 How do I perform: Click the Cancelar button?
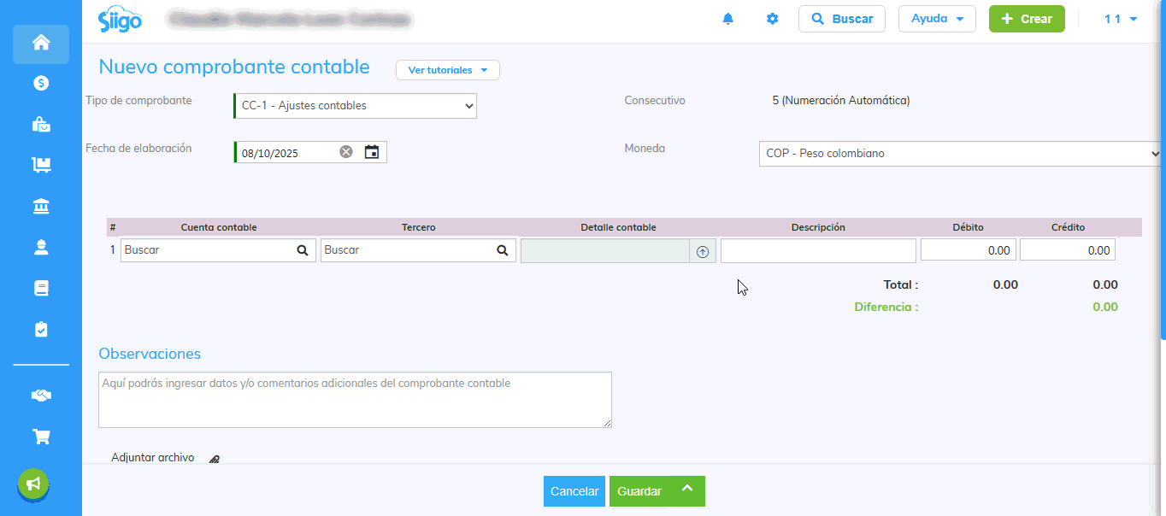pyautogui.click(x=574, y=491)
